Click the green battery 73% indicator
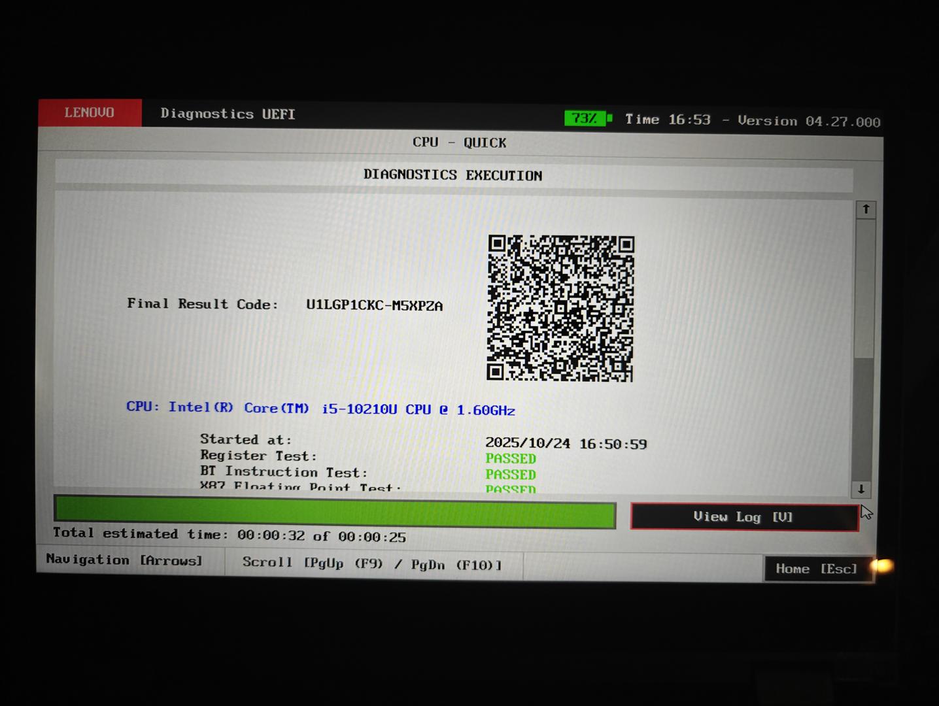 (x=587, y=118)
